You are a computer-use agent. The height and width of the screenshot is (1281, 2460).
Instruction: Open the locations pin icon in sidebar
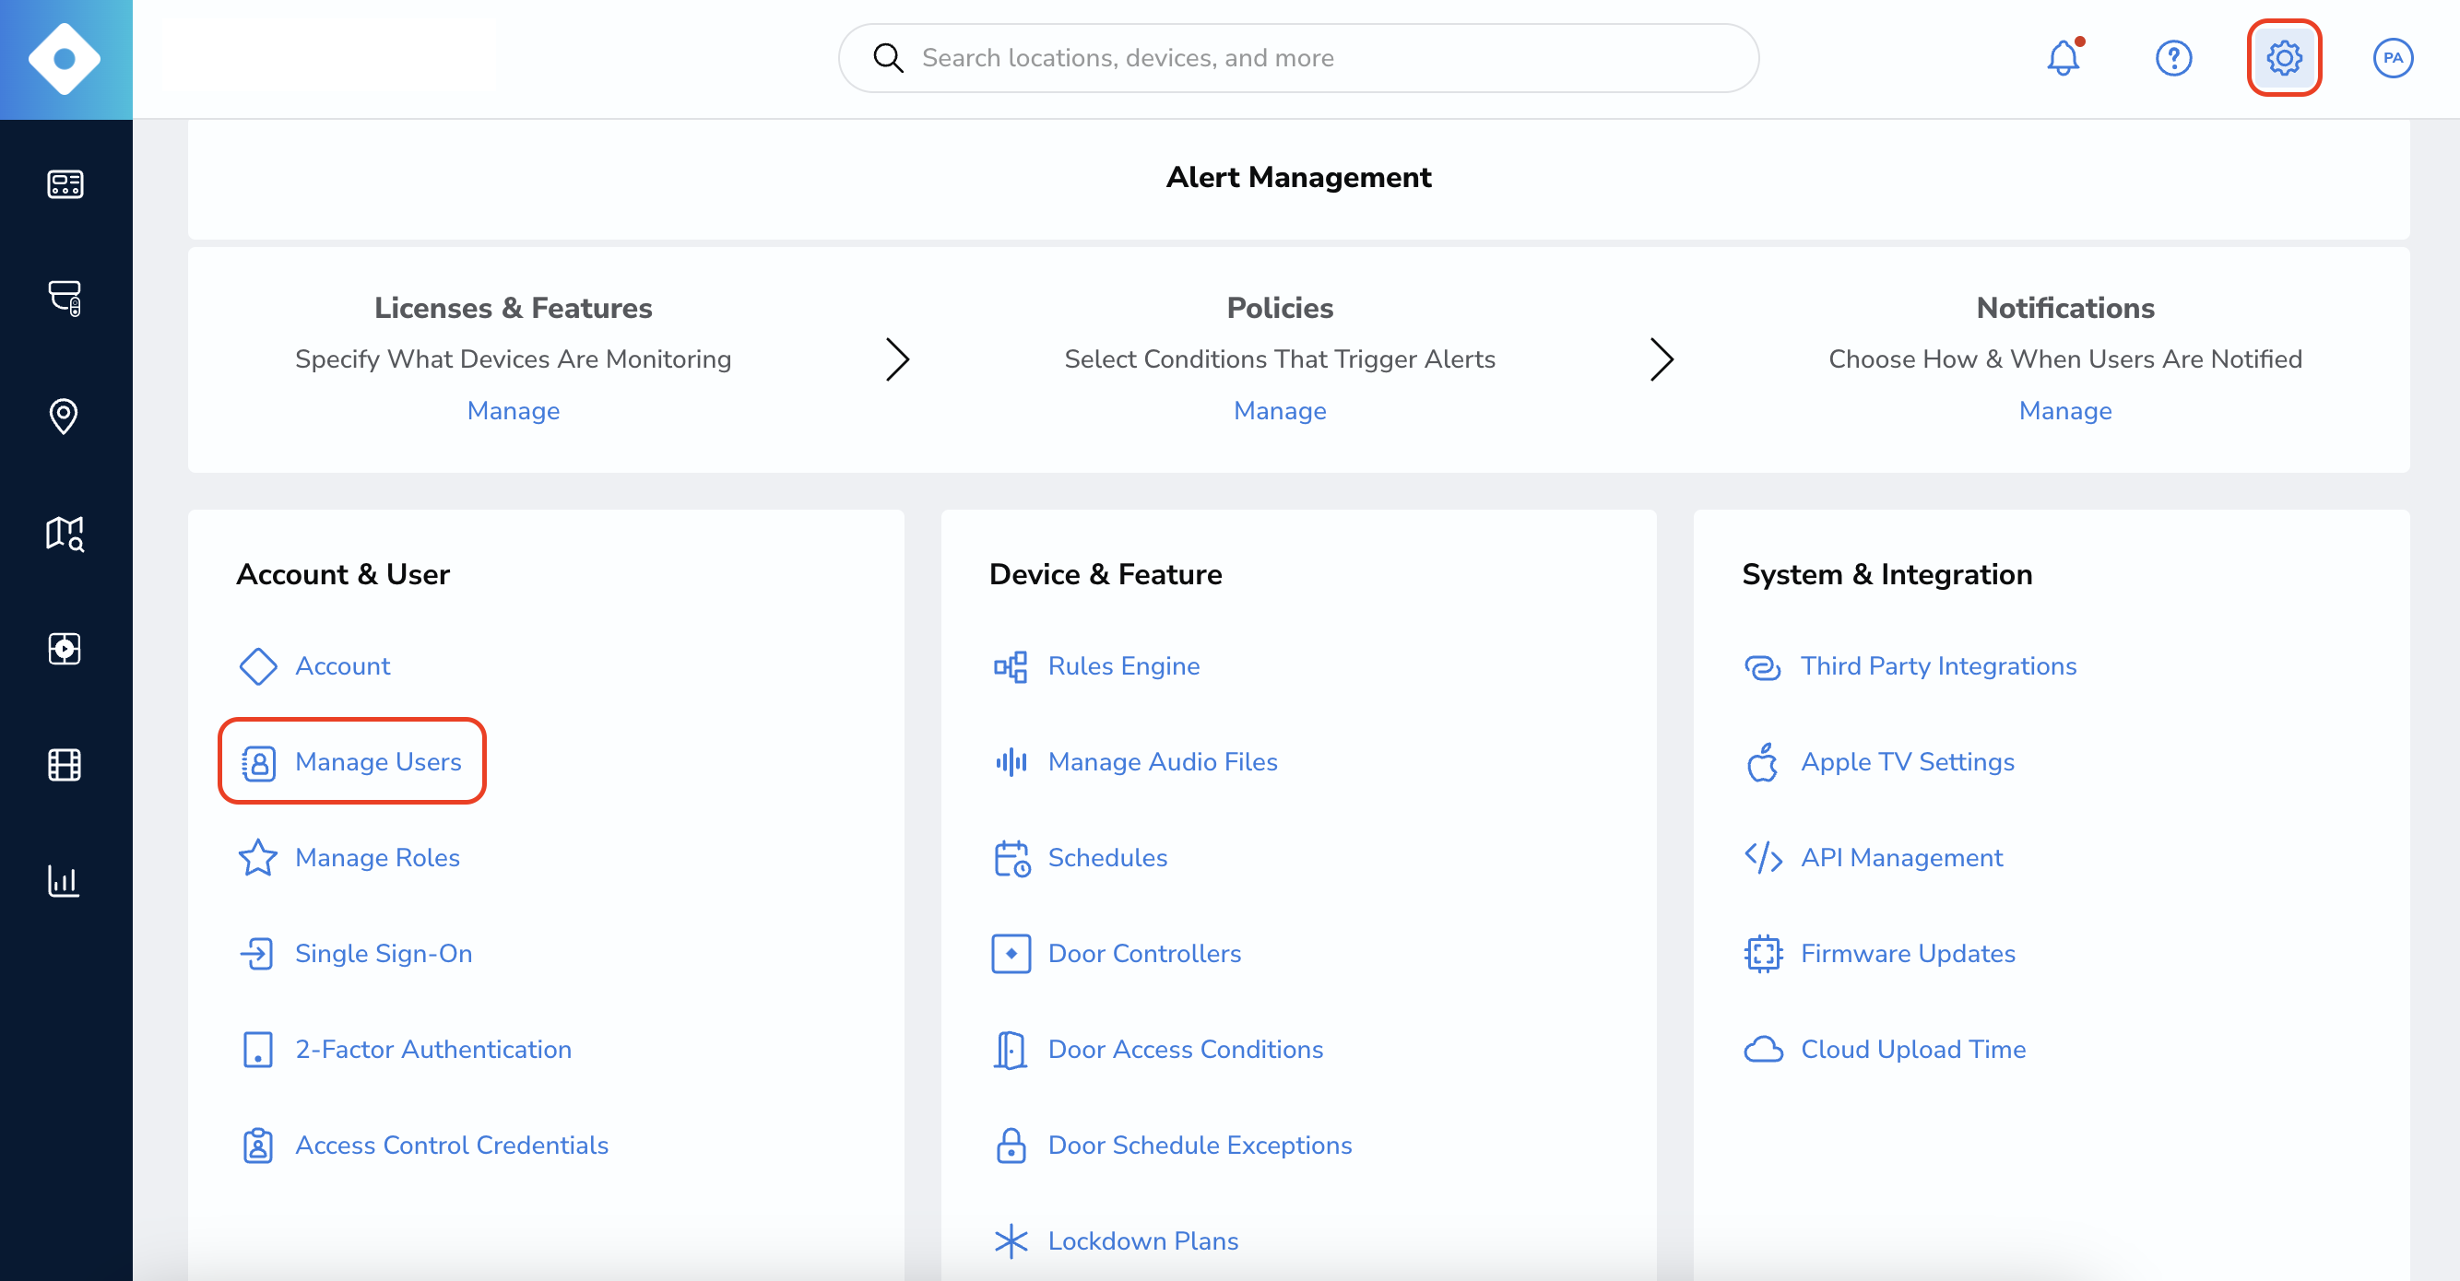click(64, 417)
